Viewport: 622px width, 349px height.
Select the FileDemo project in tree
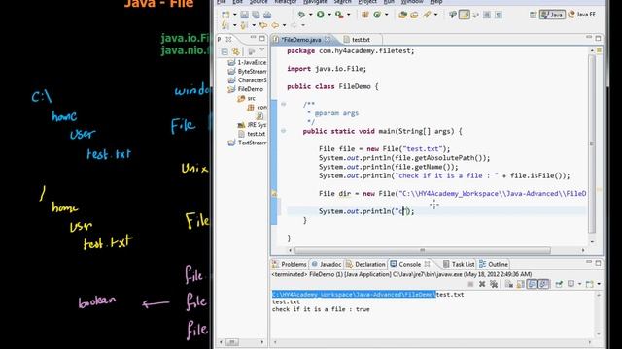pyautogui.click(x=246, y=89)
